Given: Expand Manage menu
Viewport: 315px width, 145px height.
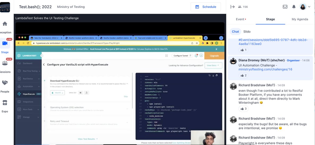Looking at the screenshot, I should [x=28, y=117].
